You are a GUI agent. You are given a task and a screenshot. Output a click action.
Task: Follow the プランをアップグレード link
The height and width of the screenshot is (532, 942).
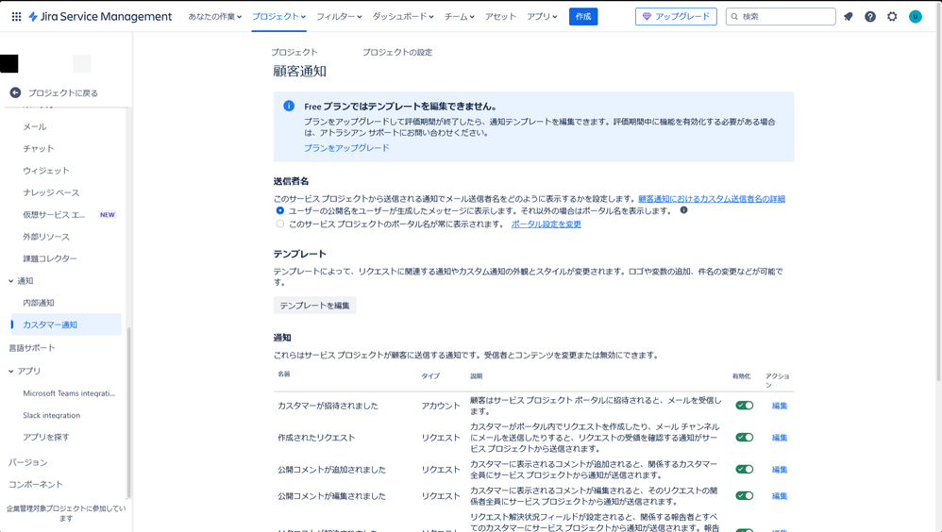click(x=346, y=148)
